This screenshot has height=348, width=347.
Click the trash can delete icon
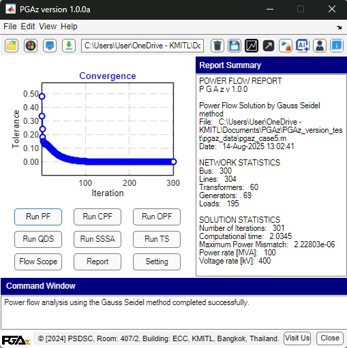pos(217,46)
